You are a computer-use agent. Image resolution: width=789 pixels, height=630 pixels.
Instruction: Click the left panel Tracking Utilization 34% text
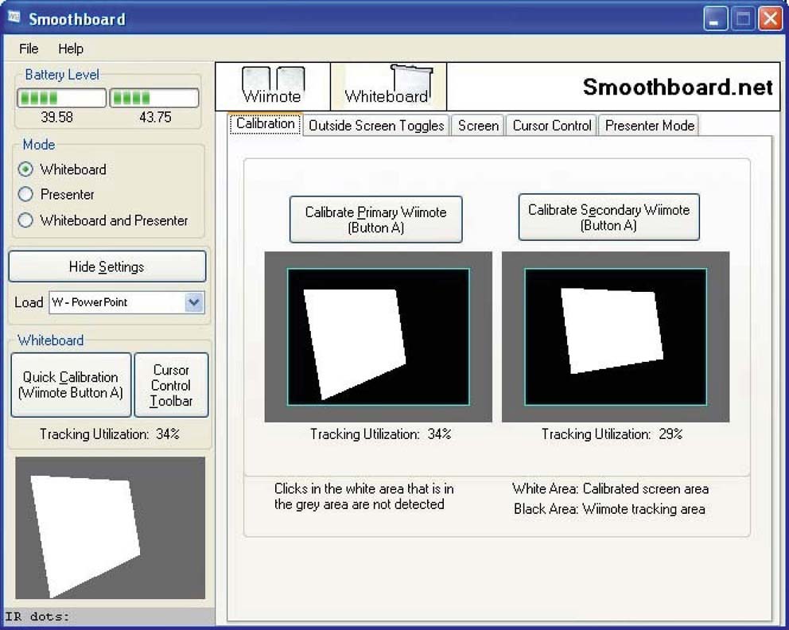110,434
